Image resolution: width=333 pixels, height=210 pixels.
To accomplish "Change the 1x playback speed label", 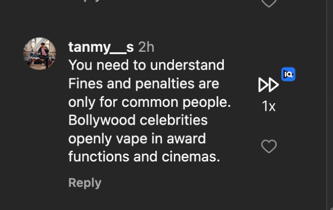I will (269, 107).
